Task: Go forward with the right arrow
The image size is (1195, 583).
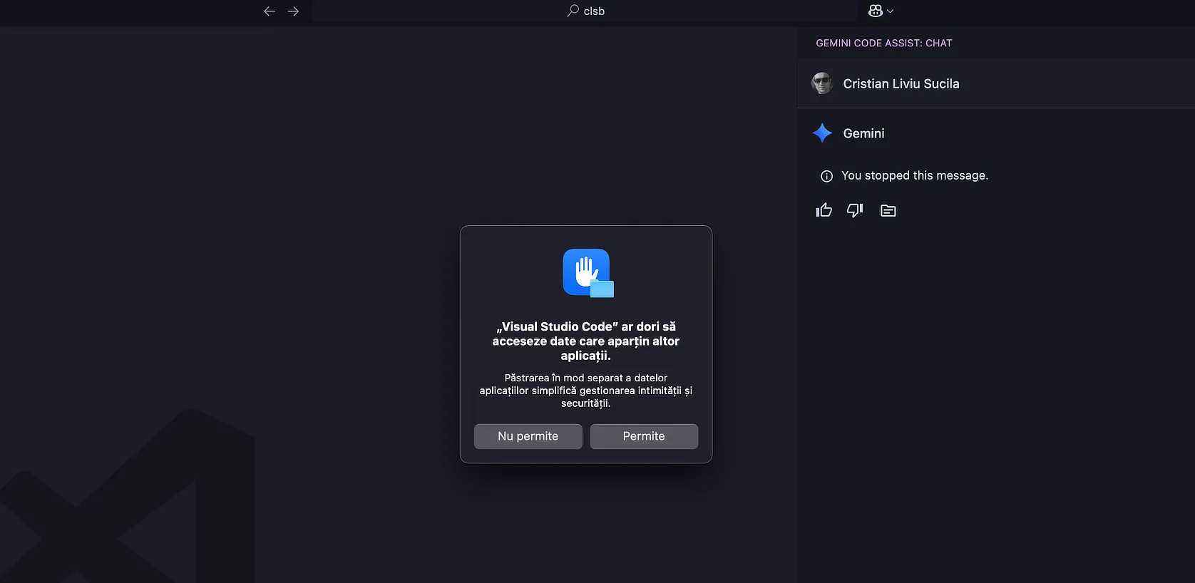Action: click(x=293, y=11)
